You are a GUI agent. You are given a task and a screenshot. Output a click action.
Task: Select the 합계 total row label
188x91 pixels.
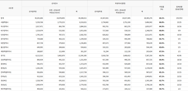[x=2, y=18]
